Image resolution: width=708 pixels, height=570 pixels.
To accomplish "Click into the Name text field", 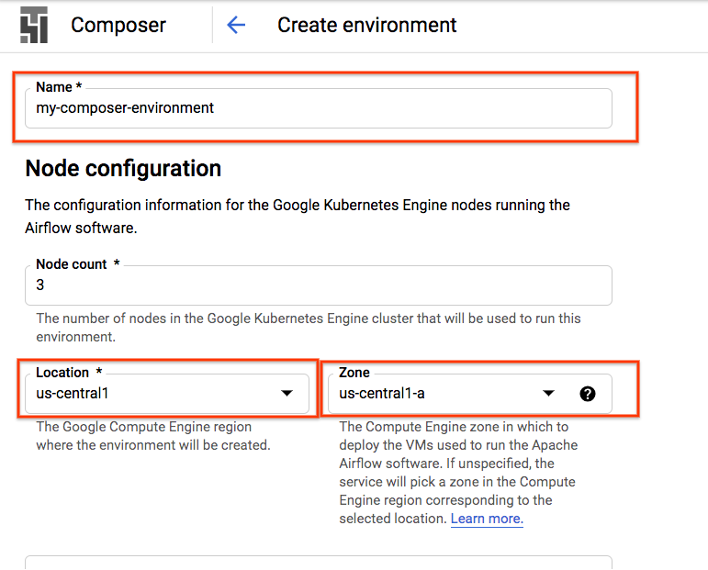I will [x=318, y=108].
